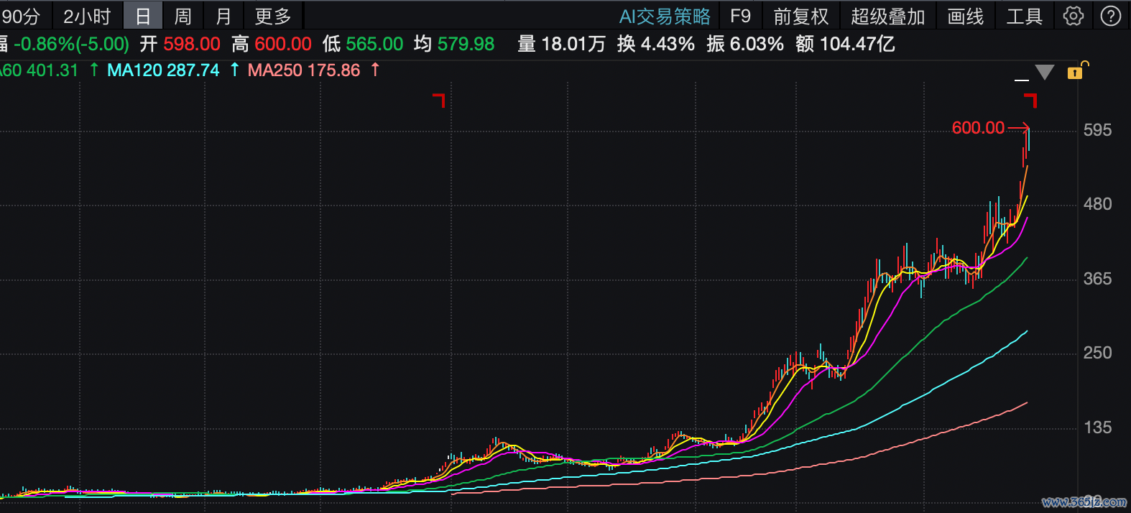This screenshot has height=513, width=1131.
Task: Collapse chart using the white dash icon
Action: [1021, 79]
